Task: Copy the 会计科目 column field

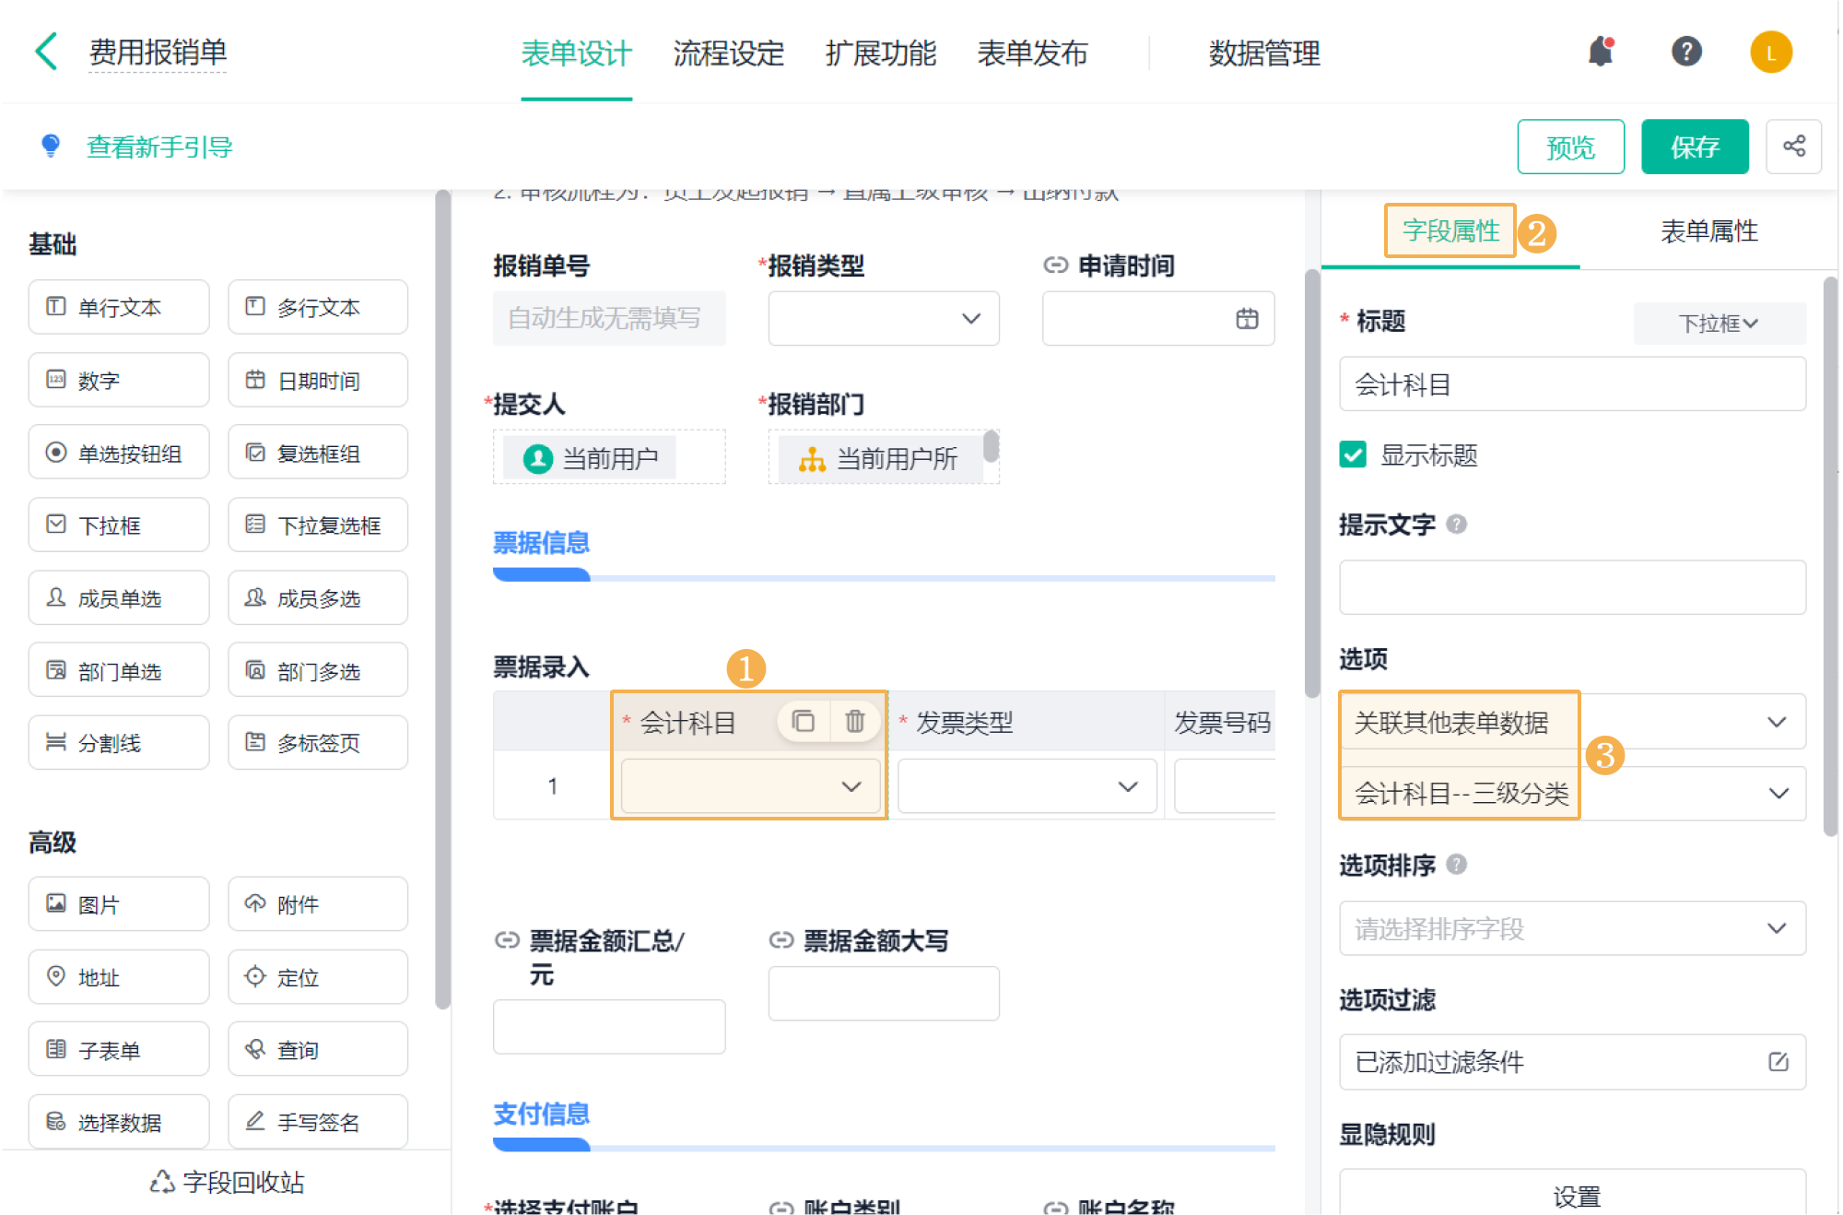Action: point(804,722)
